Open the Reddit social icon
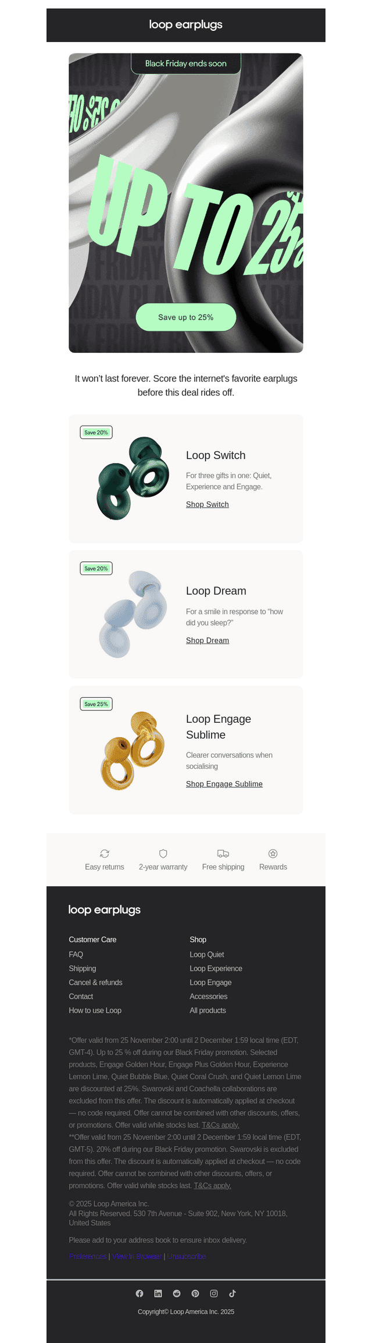372x1343 pixels. [177, 1293]
